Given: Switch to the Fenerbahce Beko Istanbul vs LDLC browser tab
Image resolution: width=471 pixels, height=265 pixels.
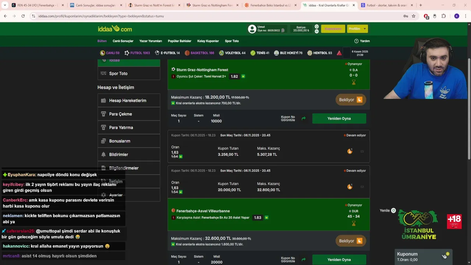Looking at the screenshot, I should [x=271, y=5].
